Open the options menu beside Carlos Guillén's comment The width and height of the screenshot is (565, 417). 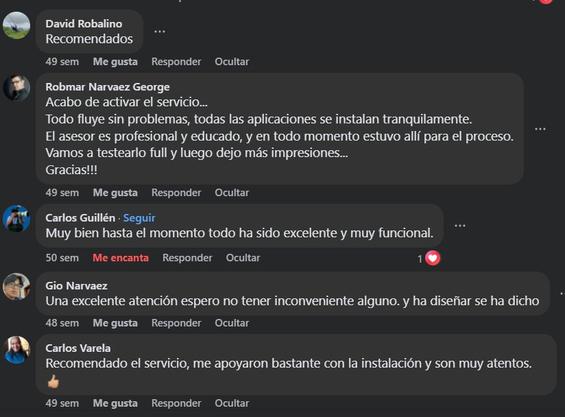[460, 224]
